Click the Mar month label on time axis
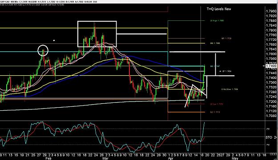This screenshot has height=160, width=278. click(105, 158)
